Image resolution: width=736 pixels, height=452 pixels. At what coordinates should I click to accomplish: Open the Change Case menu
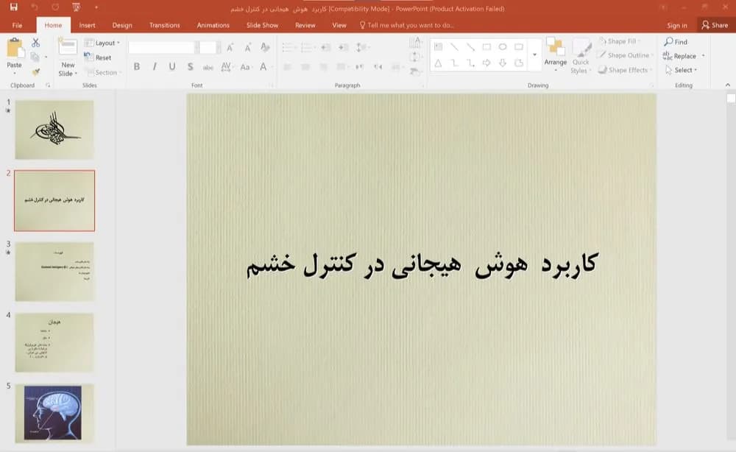pyautogui.click(x=246, y=67)
